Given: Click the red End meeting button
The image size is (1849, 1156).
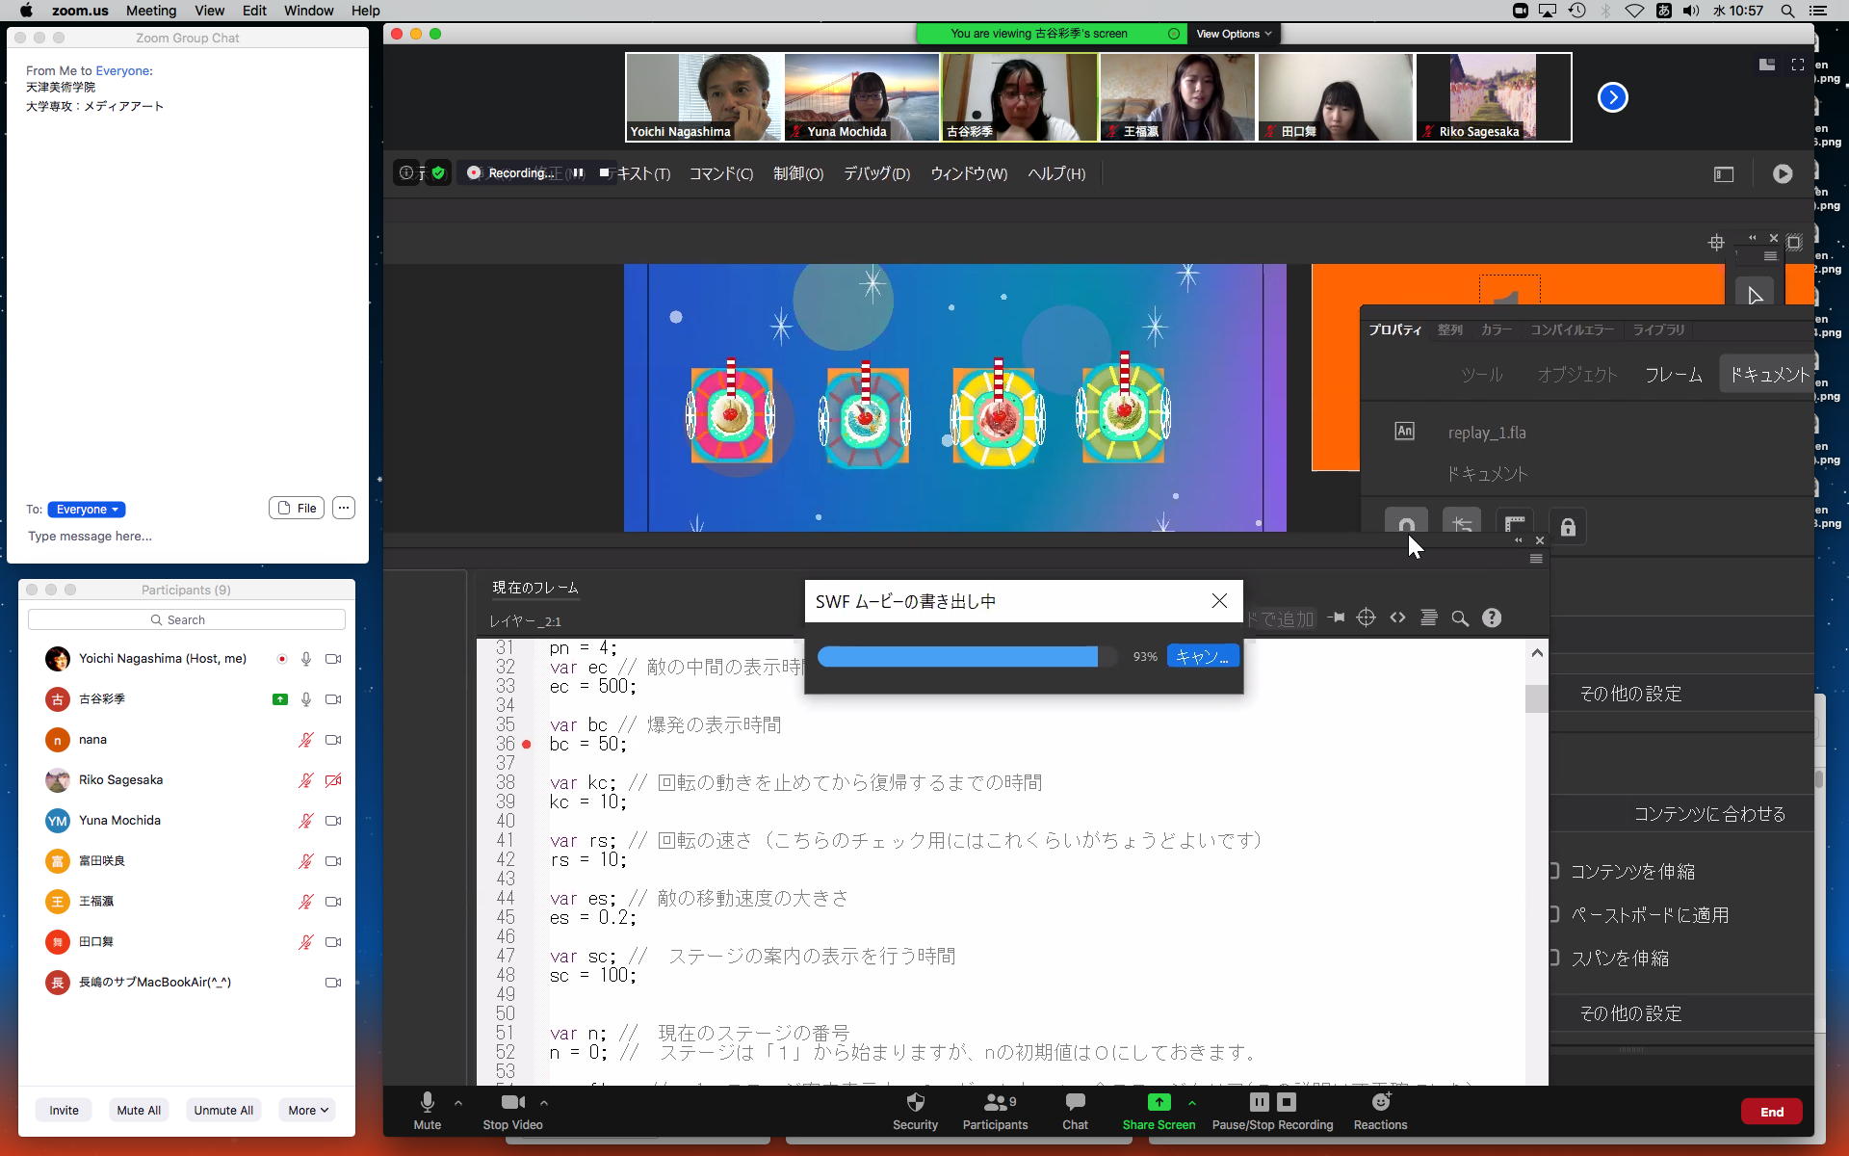Looking at the screenshot, I should 1771,1112.
